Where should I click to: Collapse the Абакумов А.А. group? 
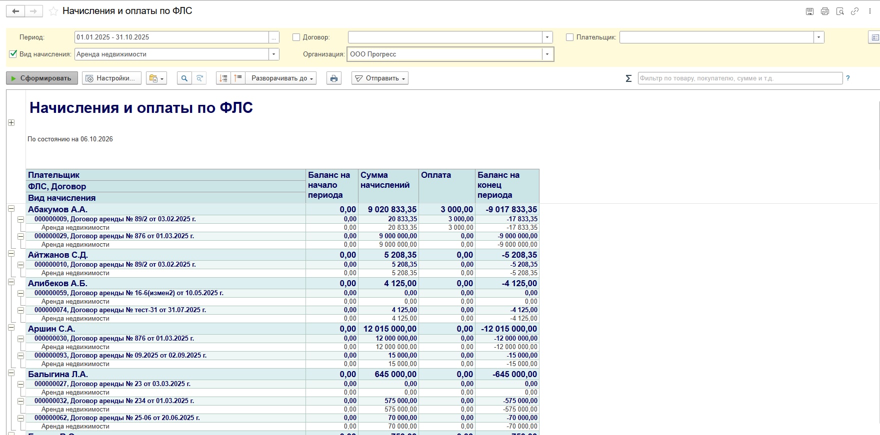11,209
